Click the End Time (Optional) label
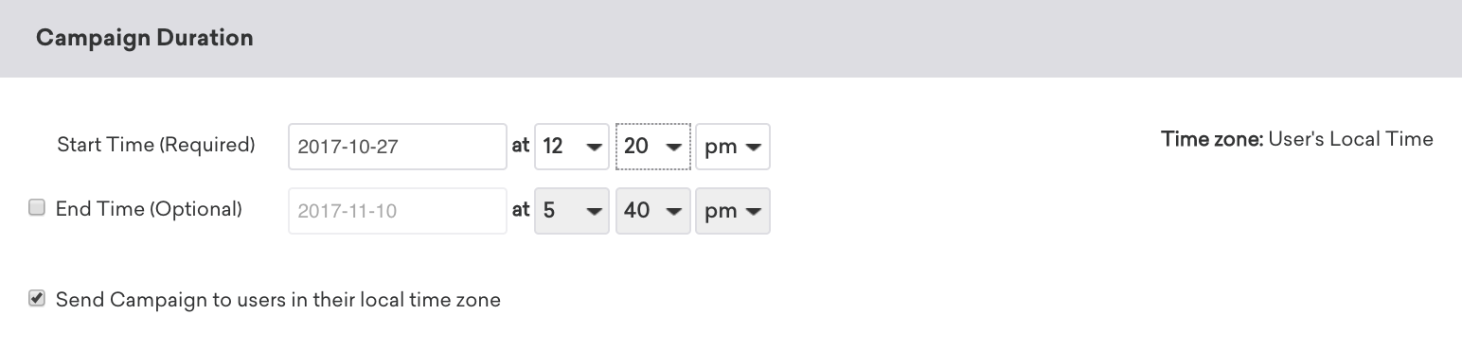This screenshot has width=1462, height=350. [x=149, y=209]
